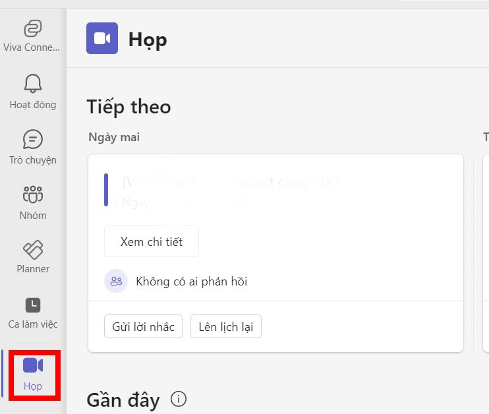This screenshot has width=489, height=414.
Task: Click the purple Họp header icon
Action: 102,38
